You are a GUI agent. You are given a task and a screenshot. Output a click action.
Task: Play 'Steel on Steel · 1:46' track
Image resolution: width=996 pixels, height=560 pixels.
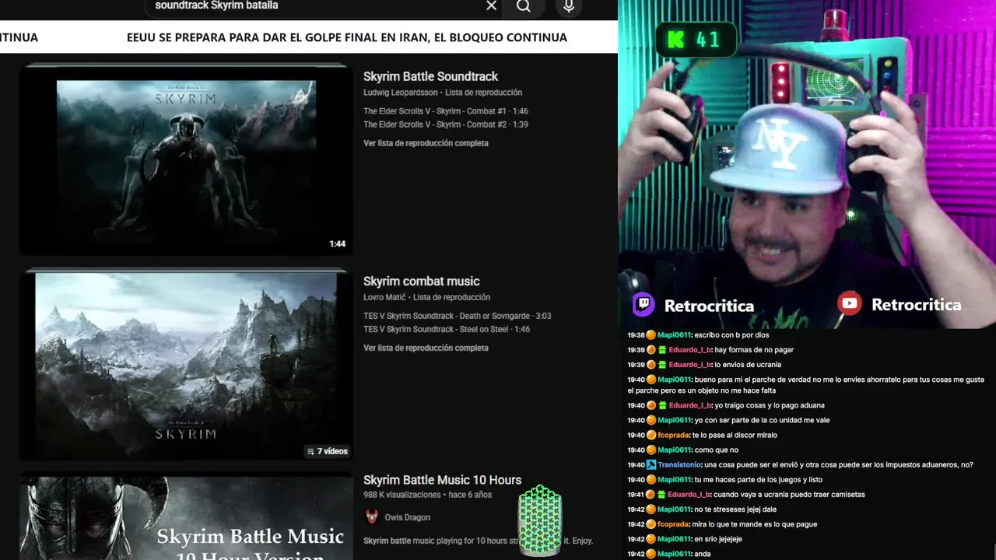tap(447, 329)
